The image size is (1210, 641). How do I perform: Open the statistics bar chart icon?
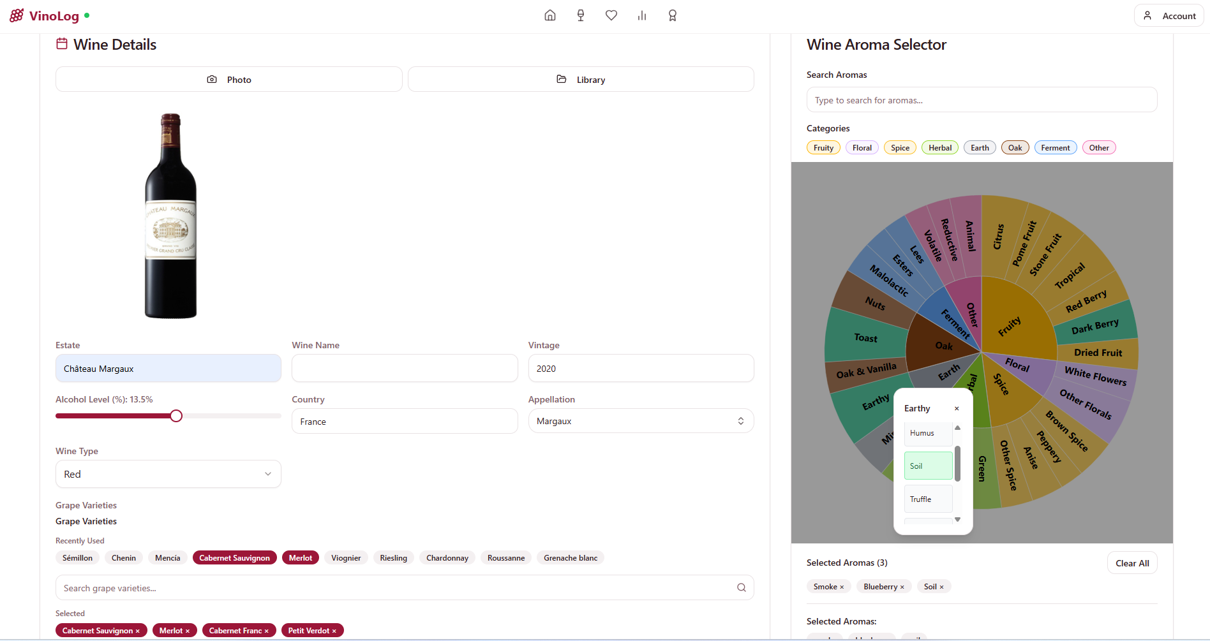coord(642,15)
